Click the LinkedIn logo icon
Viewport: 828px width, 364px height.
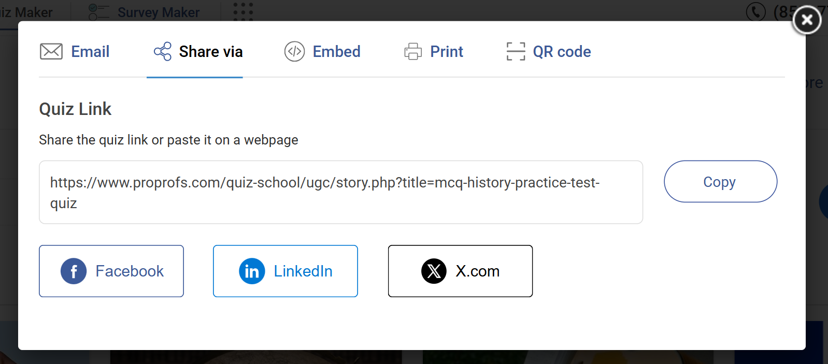click(x=252, y=271)
